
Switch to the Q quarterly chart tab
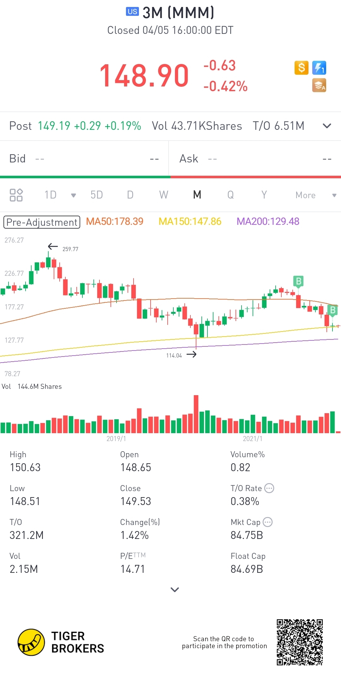coord(230,195)
